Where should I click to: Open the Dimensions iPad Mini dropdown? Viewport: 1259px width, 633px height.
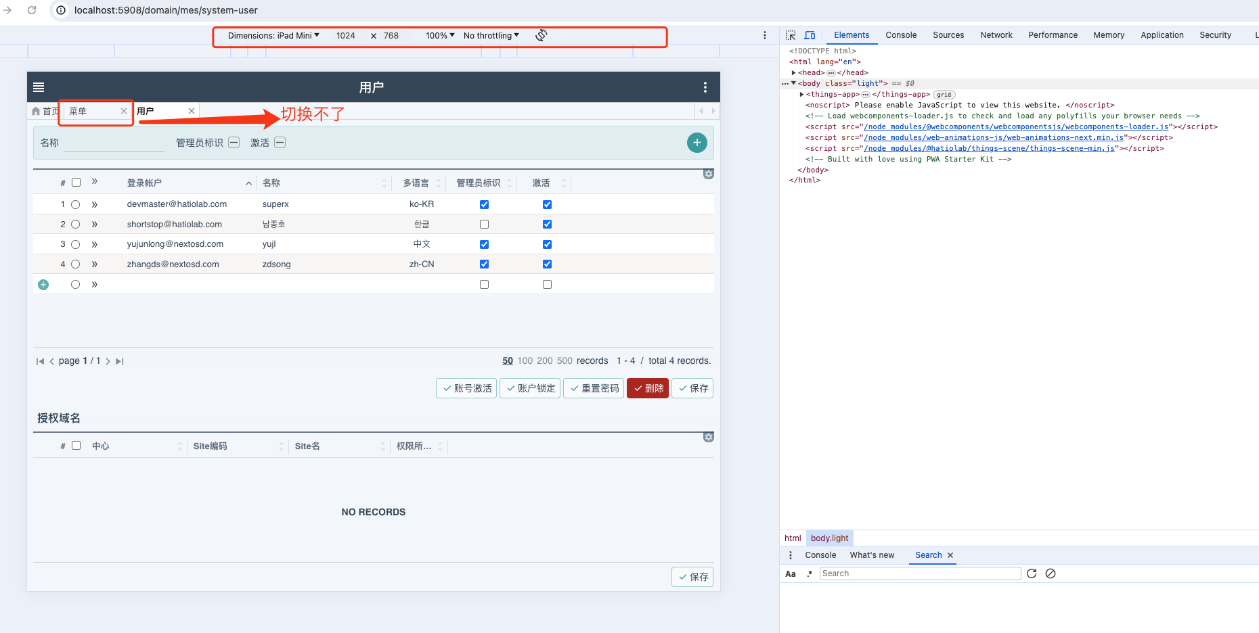(273, 36)
